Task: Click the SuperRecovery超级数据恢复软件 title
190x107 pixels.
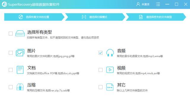Action: click(34, 4)
